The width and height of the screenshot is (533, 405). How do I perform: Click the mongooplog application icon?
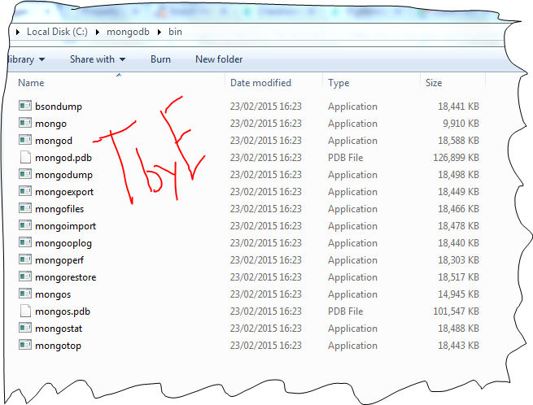coord(25,242)
